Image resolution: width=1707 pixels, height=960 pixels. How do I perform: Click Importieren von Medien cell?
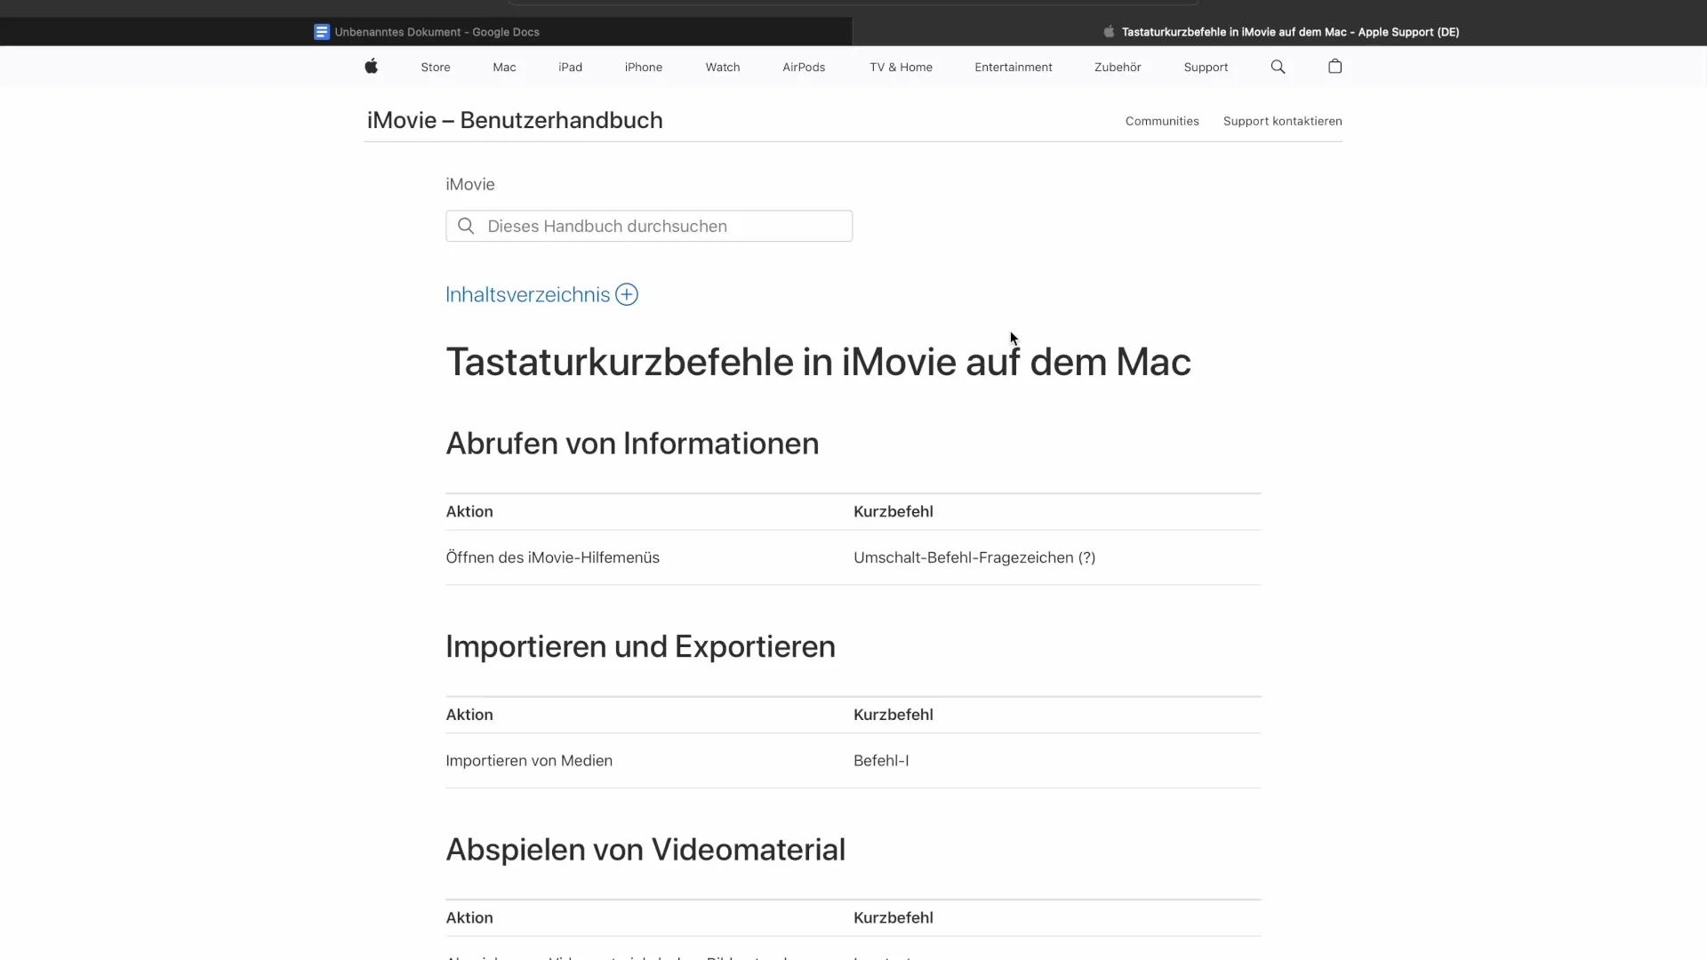(529, 761)
